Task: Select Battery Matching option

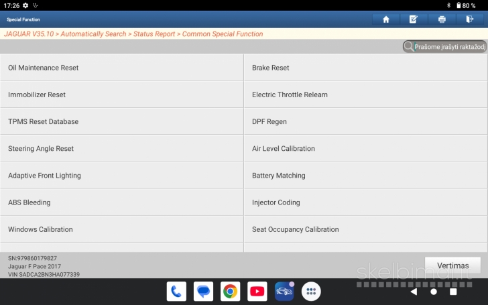Action: [x=365, y=176]
